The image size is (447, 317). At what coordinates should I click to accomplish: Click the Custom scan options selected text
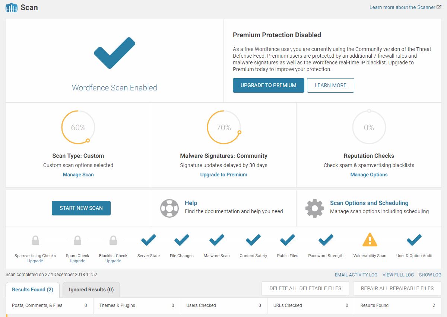click(78, 165)
